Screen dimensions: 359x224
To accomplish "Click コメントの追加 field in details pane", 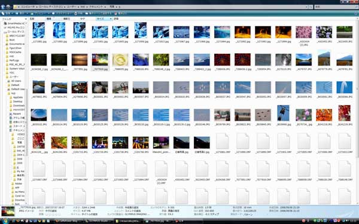I will 133,211.
